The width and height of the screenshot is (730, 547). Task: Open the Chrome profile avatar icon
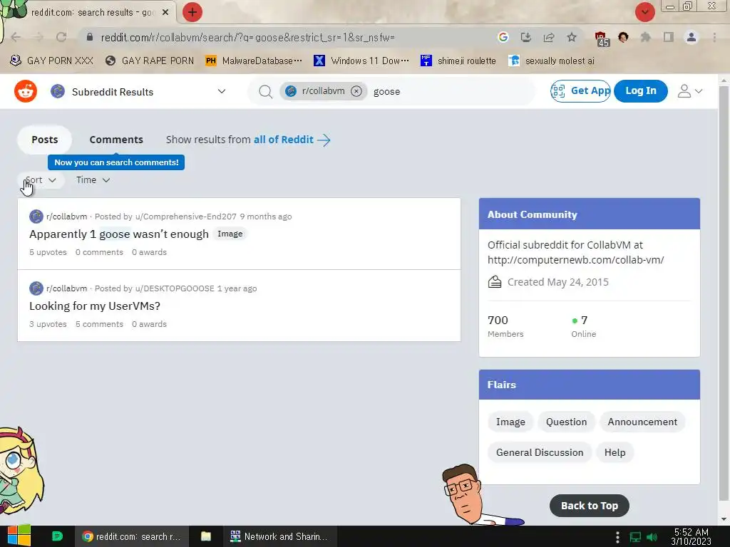(692, 37)
